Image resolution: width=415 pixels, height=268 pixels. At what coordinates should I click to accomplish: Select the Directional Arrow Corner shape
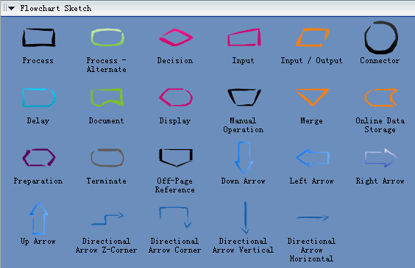click(176, 217)
